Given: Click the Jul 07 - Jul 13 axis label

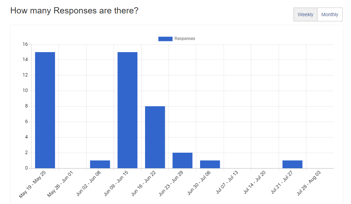Looking at the screenshot, I should pyautogui.click(x=227, y=183).
